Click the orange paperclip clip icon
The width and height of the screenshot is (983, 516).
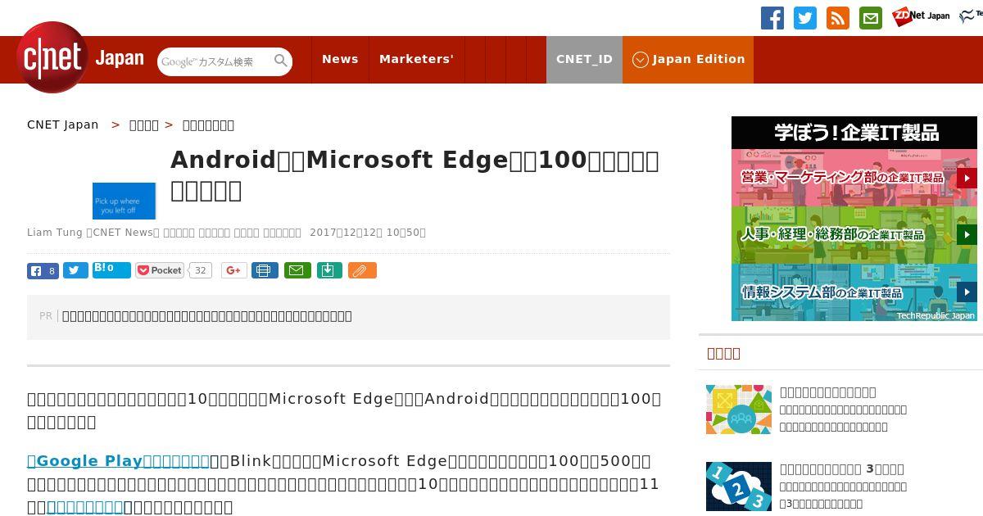tap(362, 270)
